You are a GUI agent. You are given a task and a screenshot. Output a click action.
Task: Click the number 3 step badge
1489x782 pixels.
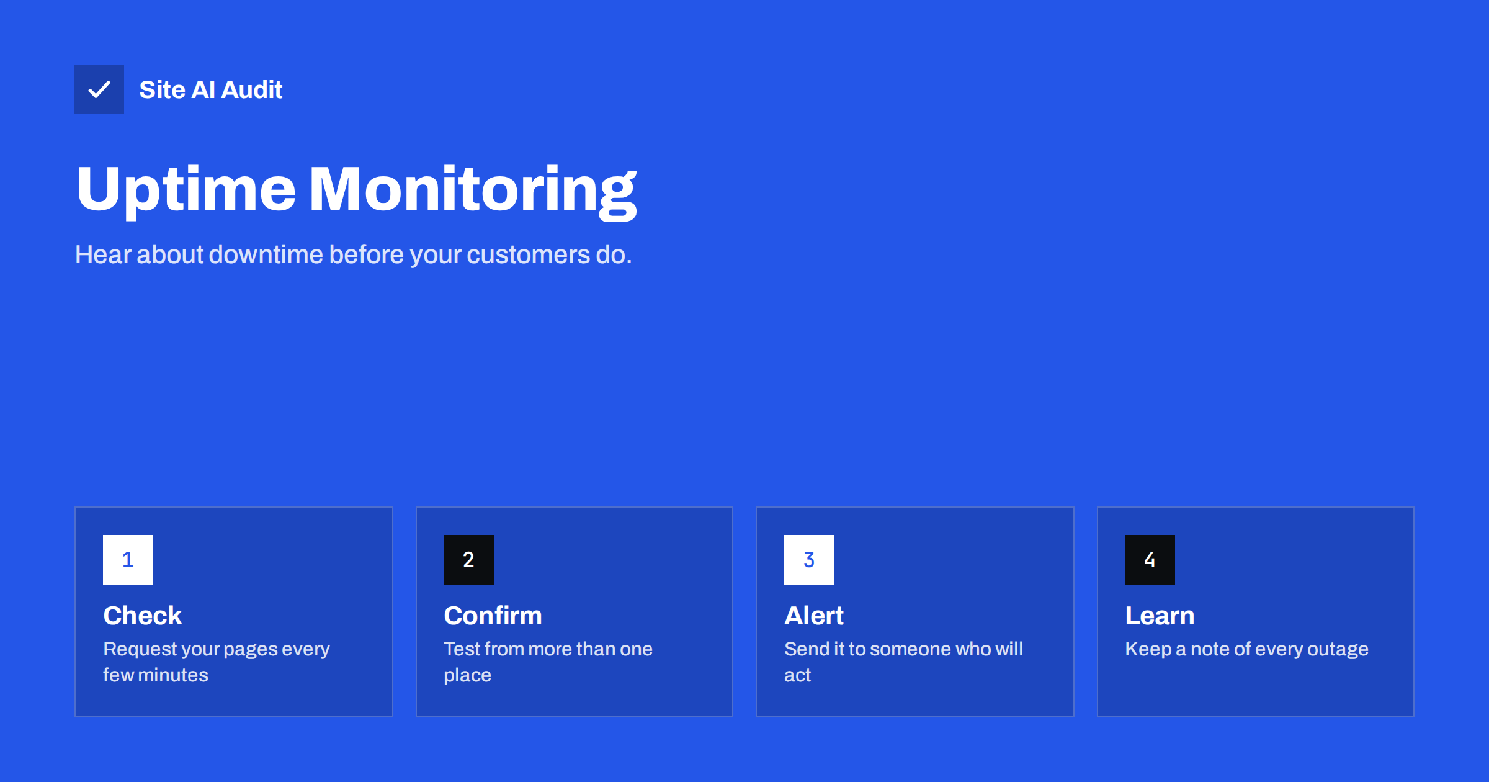(x=809, y=560)
